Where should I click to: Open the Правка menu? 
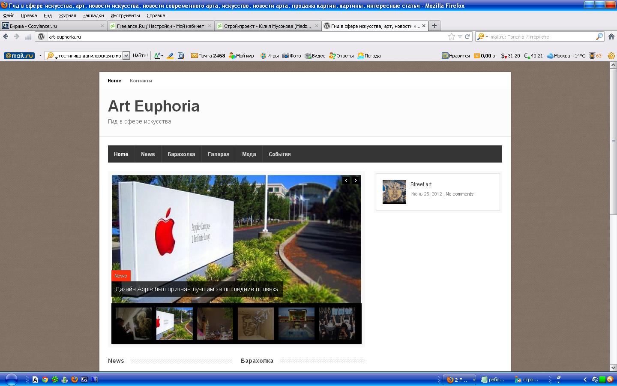29,15
